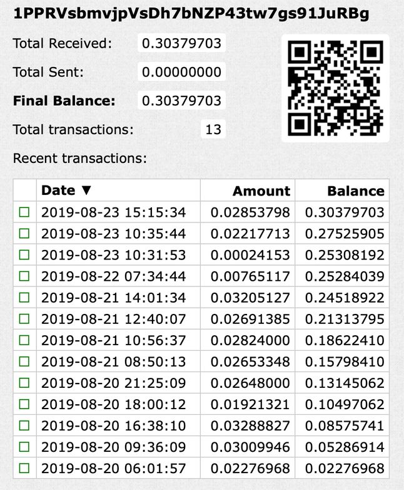
Task: Tick the checkbox for 2019-08-21 14:01:34 row
Action: tap(24, 298)
